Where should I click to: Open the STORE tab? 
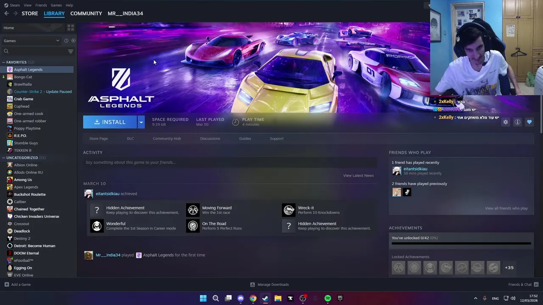pos(30,14)
